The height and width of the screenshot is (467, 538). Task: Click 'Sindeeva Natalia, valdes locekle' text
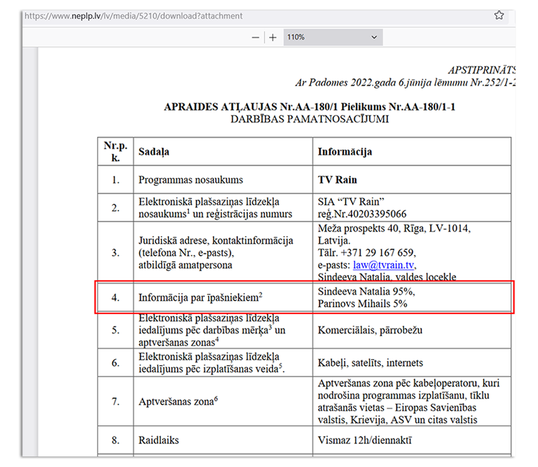387,277
